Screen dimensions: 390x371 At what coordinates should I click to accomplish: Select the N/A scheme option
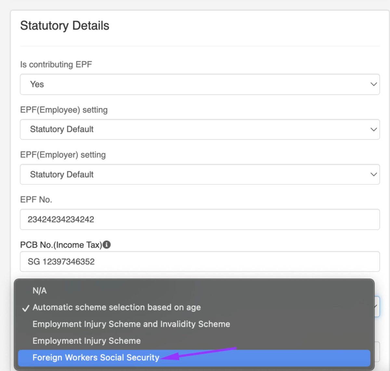[39, 290]
